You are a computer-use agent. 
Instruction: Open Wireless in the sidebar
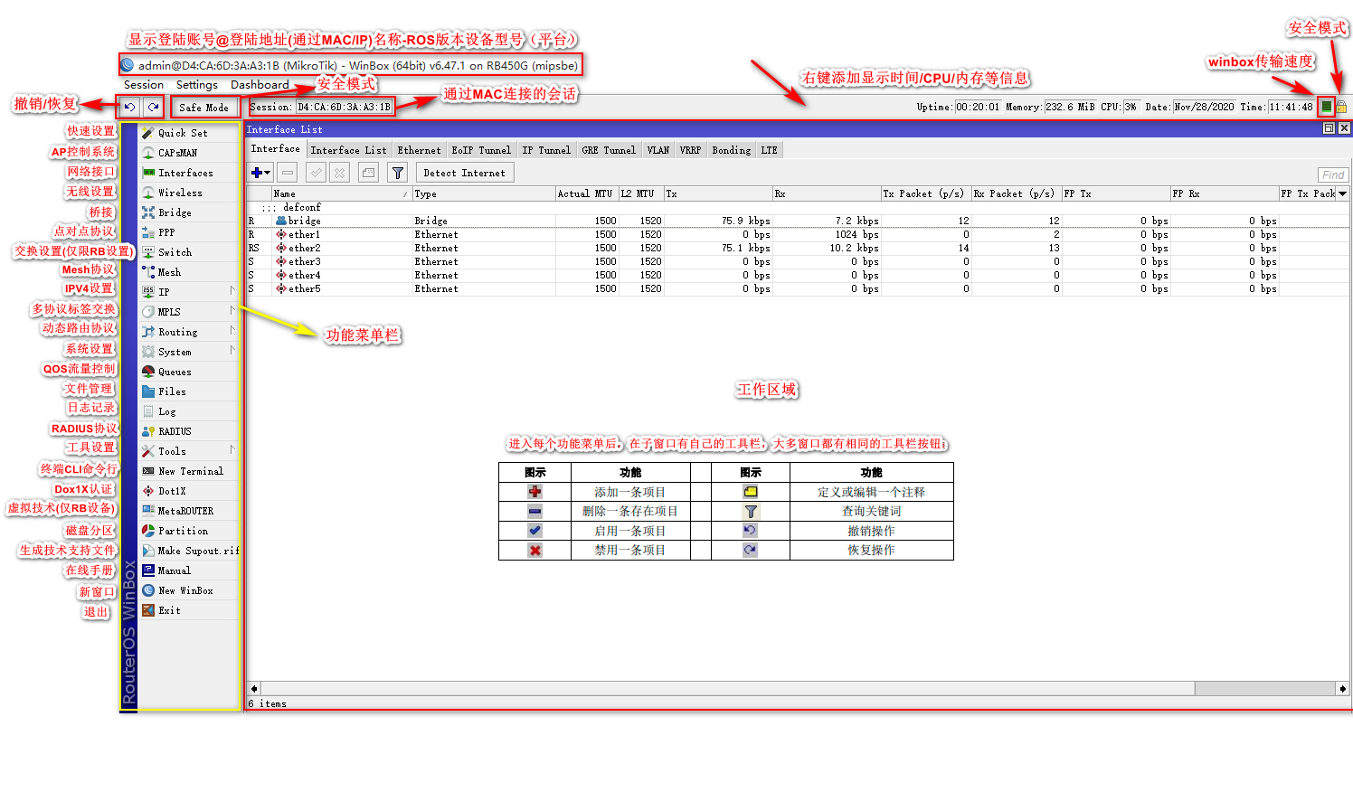189,193
